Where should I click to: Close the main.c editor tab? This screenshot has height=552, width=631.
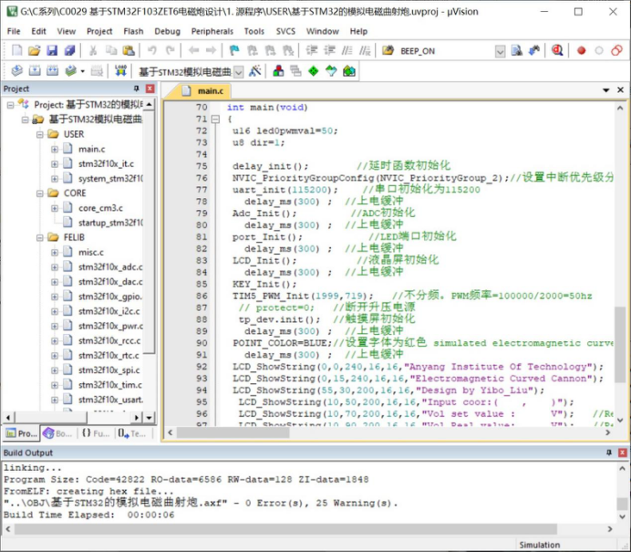pos(621,90)
